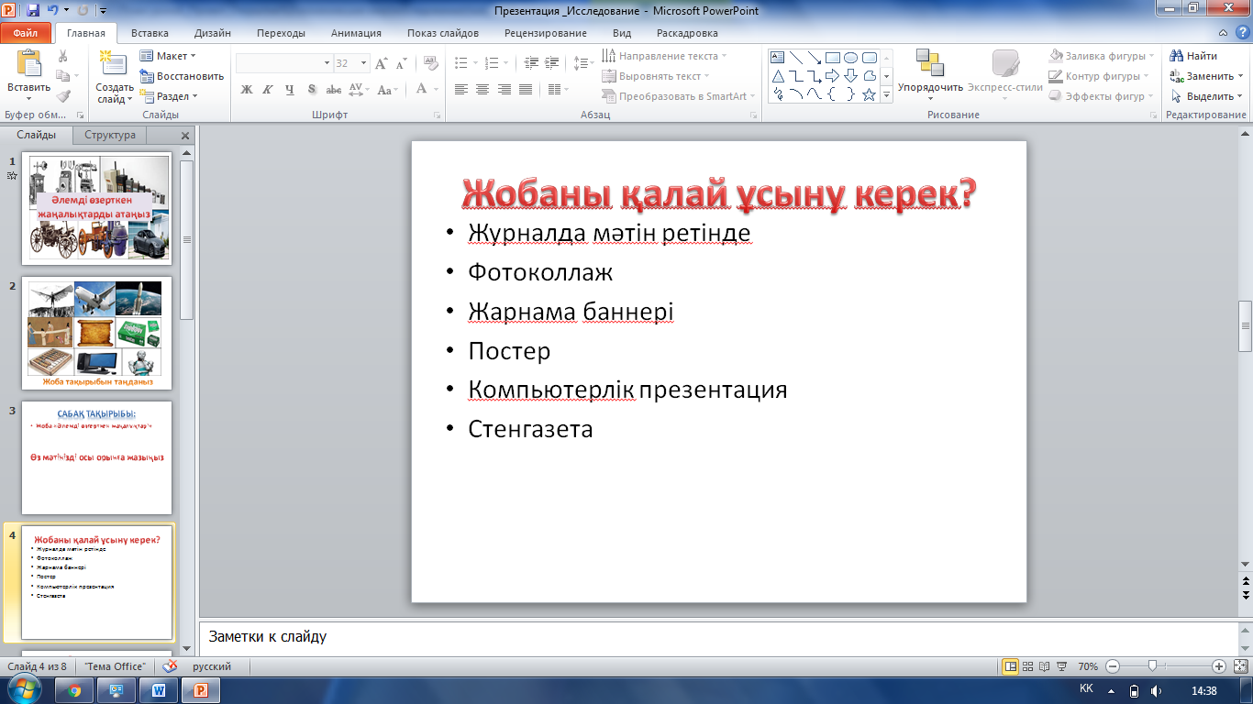Click the Найти find button
The height and width of the screenshot is (704, 1253).
point(1194,56)
